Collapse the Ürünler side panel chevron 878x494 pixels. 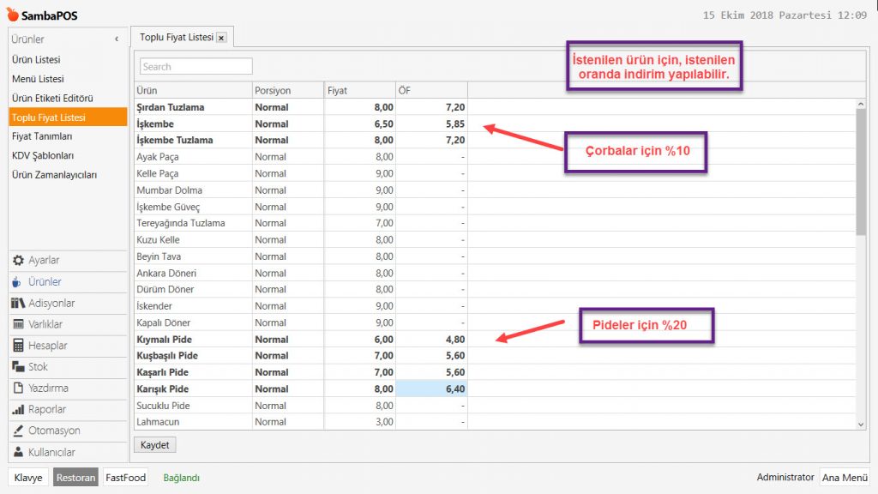tap(116, 39)
